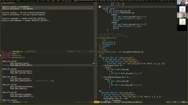Click the 'isFnComposeFlipped dict fn' guard line
188x105 pixels.
[116, 77]
